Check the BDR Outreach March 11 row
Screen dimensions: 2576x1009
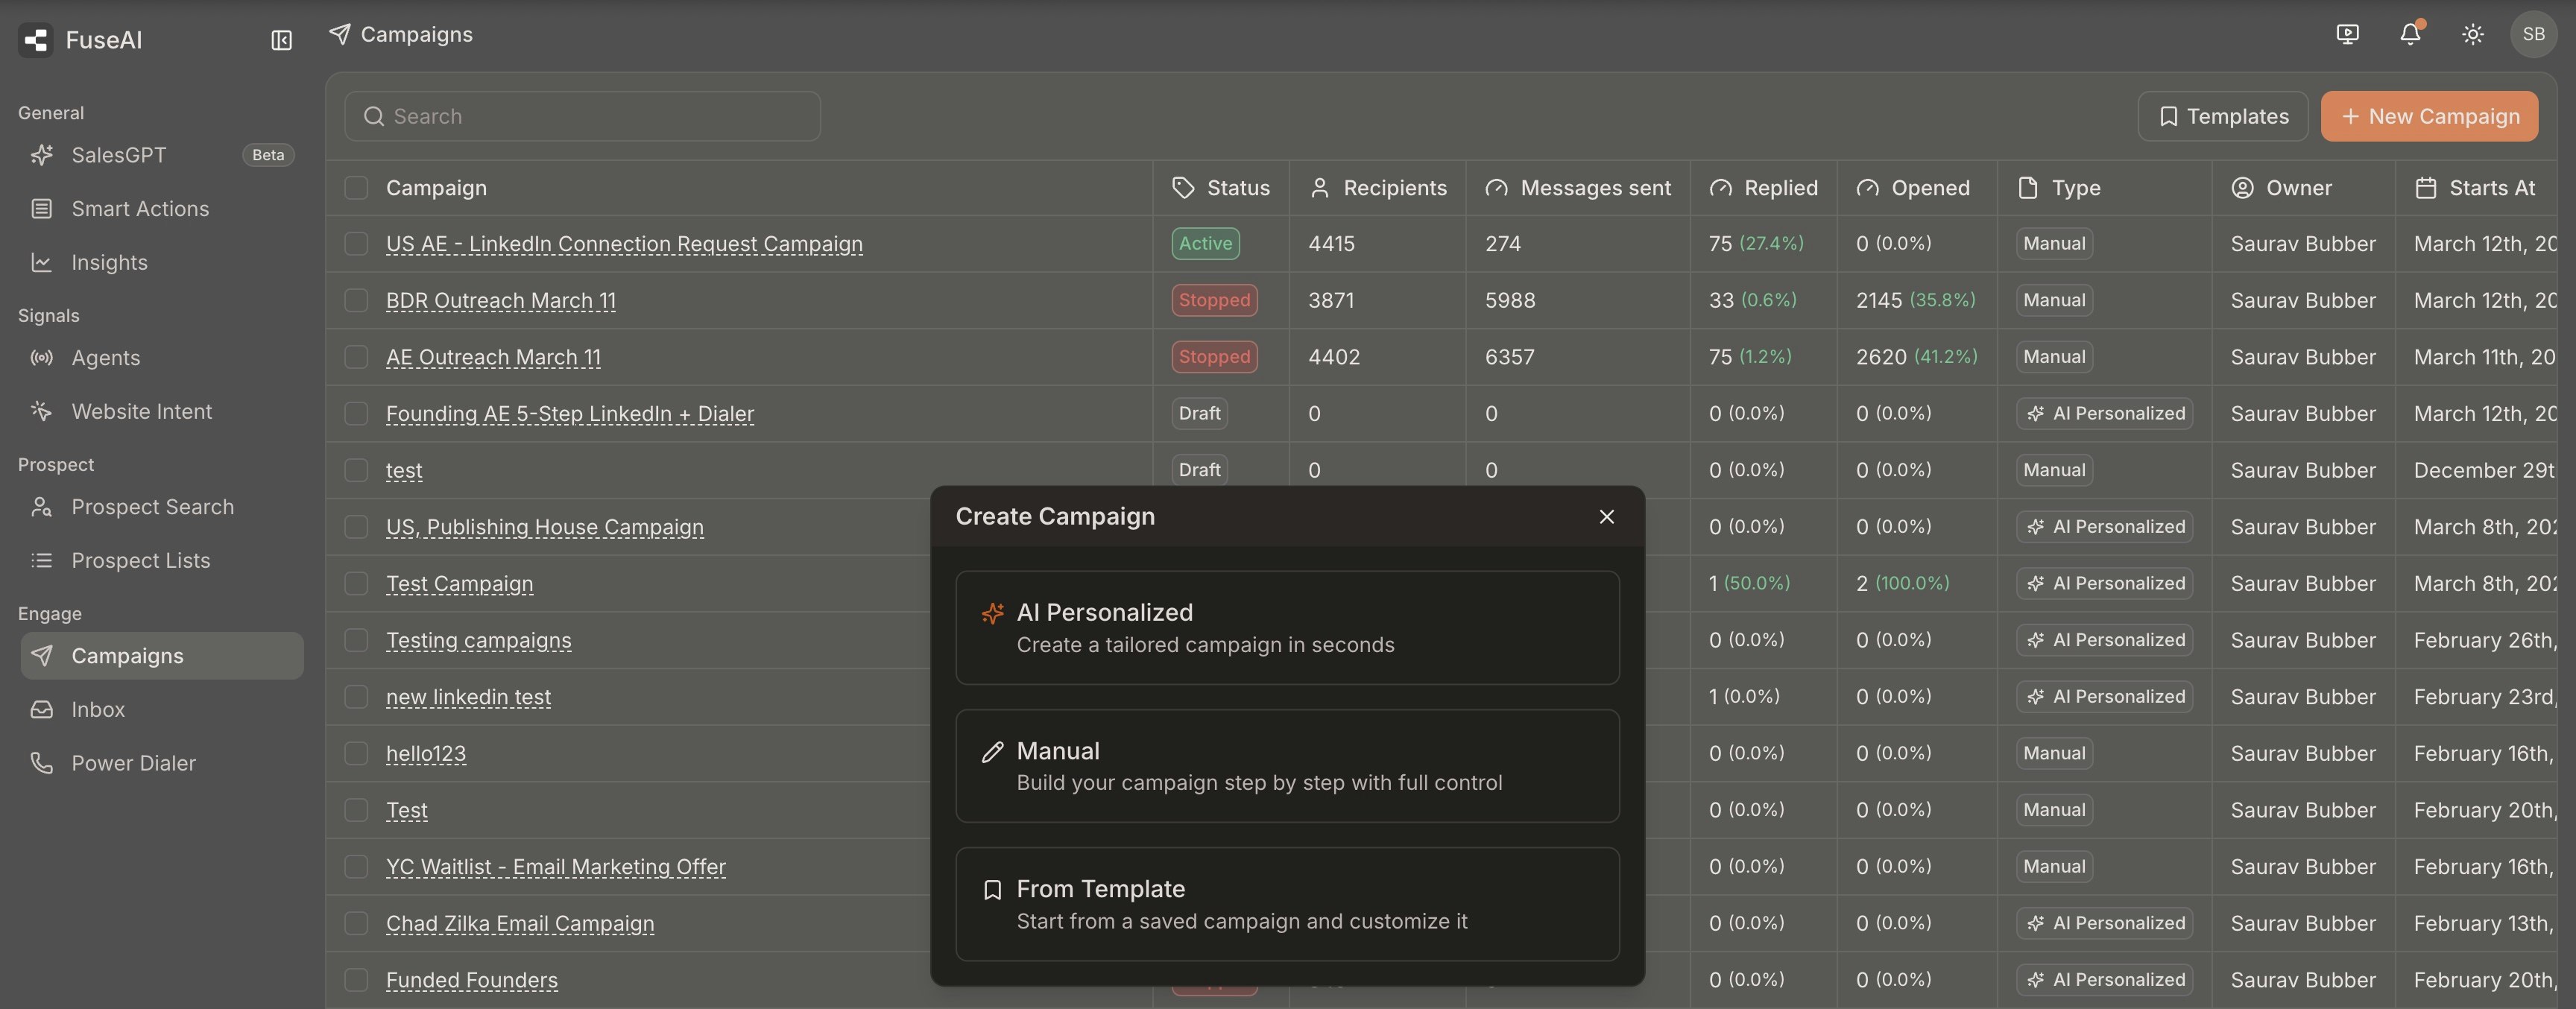tap(356, 300)
